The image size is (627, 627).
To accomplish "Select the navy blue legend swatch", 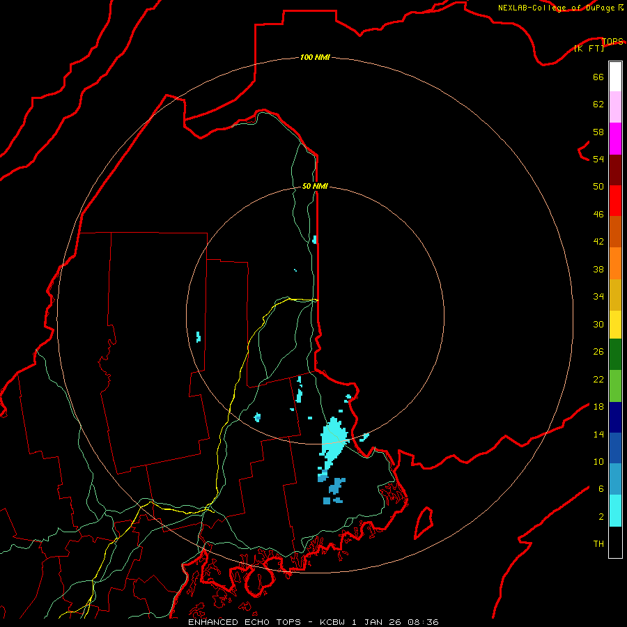I will point(615,417).
